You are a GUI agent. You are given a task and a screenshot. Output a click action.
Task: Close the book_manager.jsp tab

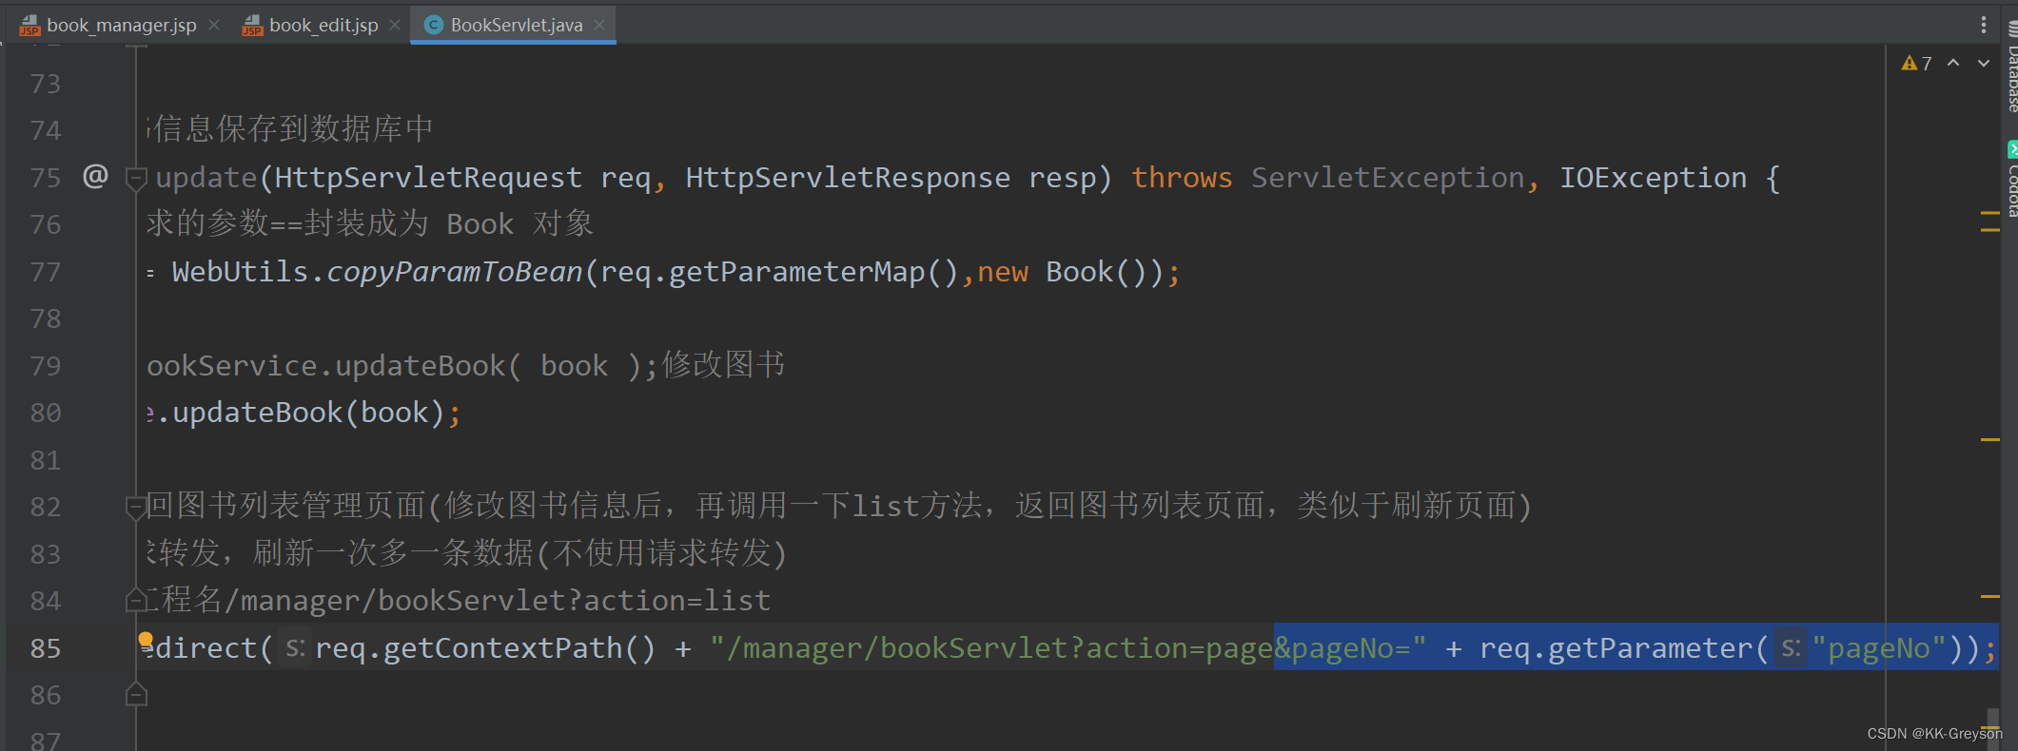click(214, 25)
